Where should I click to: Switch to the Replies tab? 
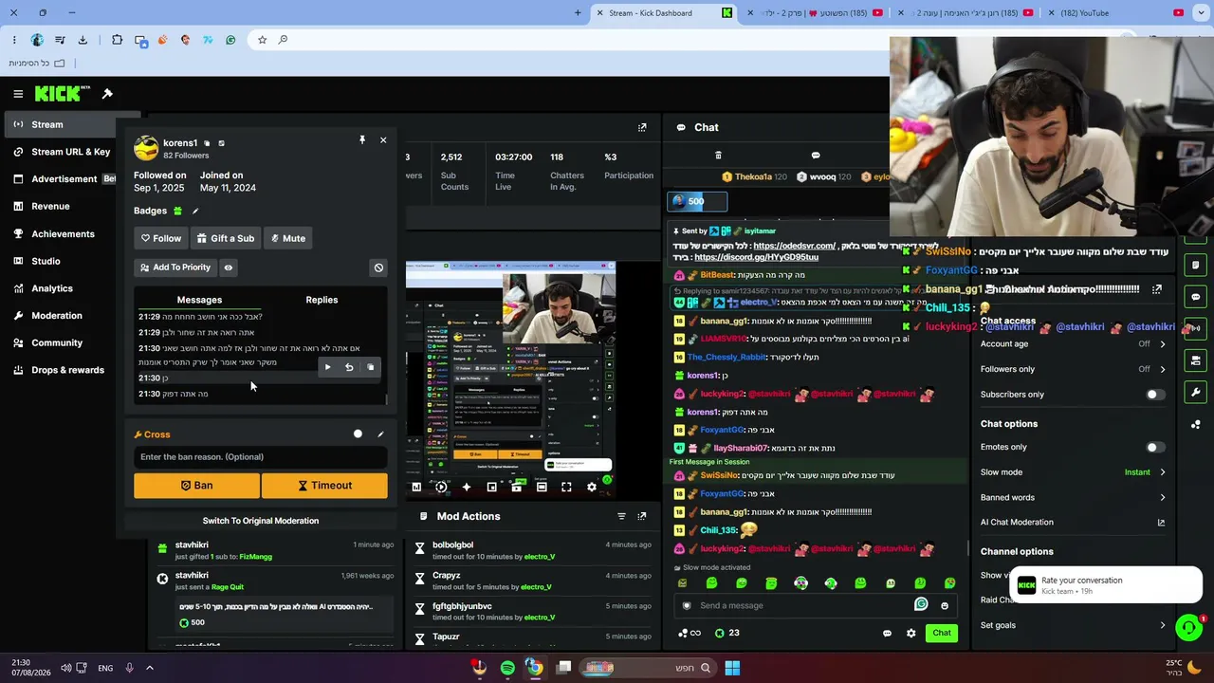pos(322,300)
